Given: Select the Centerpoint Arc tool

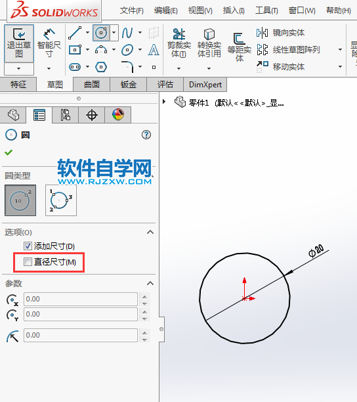Looking at the screenshot, I should point(101,49).
